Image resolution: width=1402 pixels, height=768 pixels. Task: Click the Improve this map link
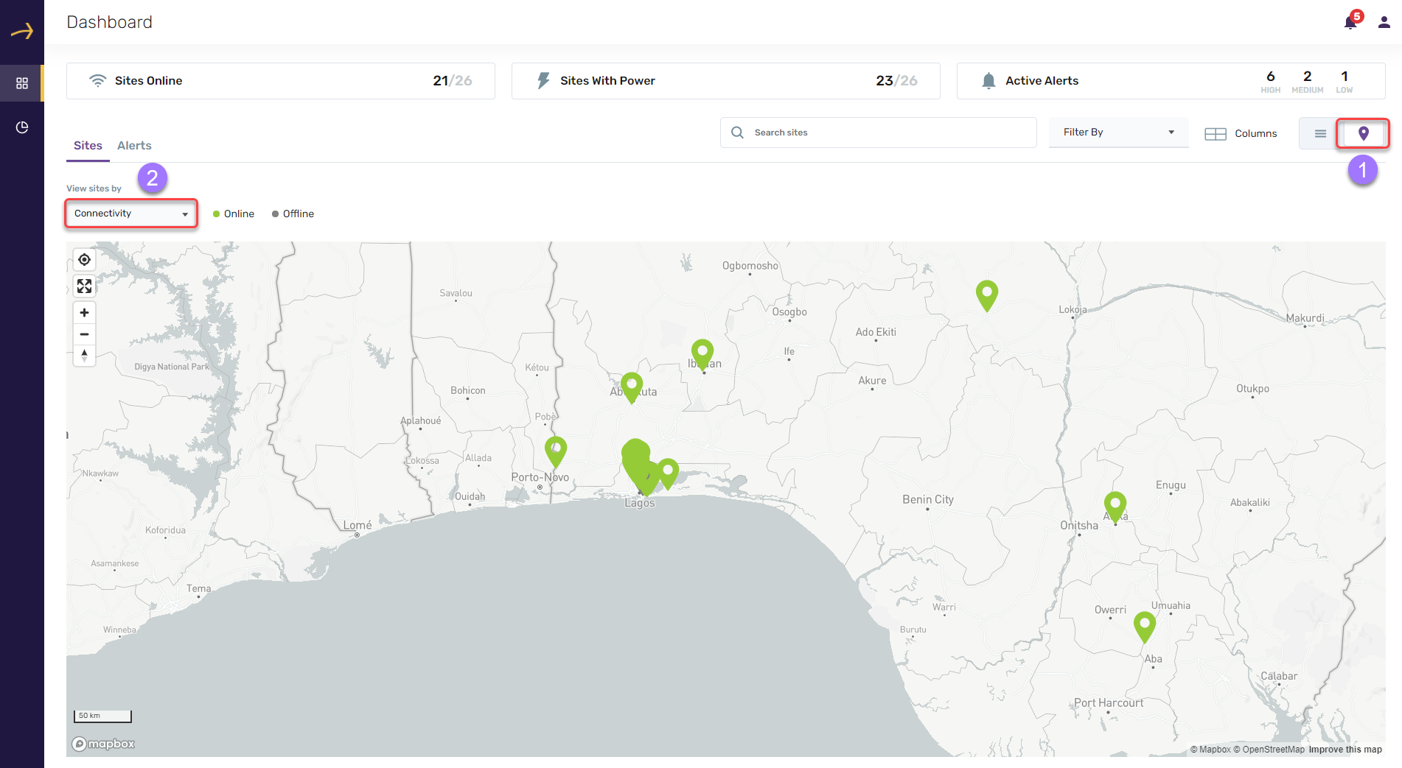[1345, 750]
